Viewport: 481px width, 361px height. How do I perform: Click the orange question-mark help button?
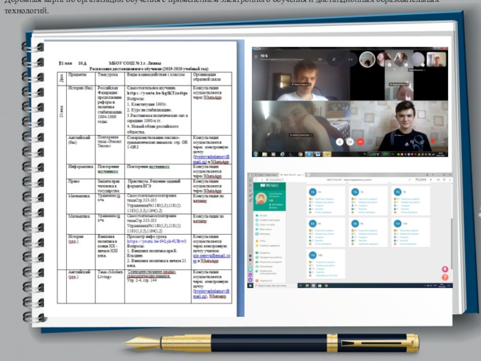click(445, 277)
